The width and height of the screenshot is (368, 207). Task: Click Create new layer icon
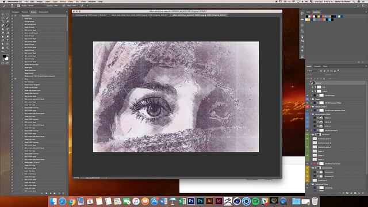[x=359, y=193]
